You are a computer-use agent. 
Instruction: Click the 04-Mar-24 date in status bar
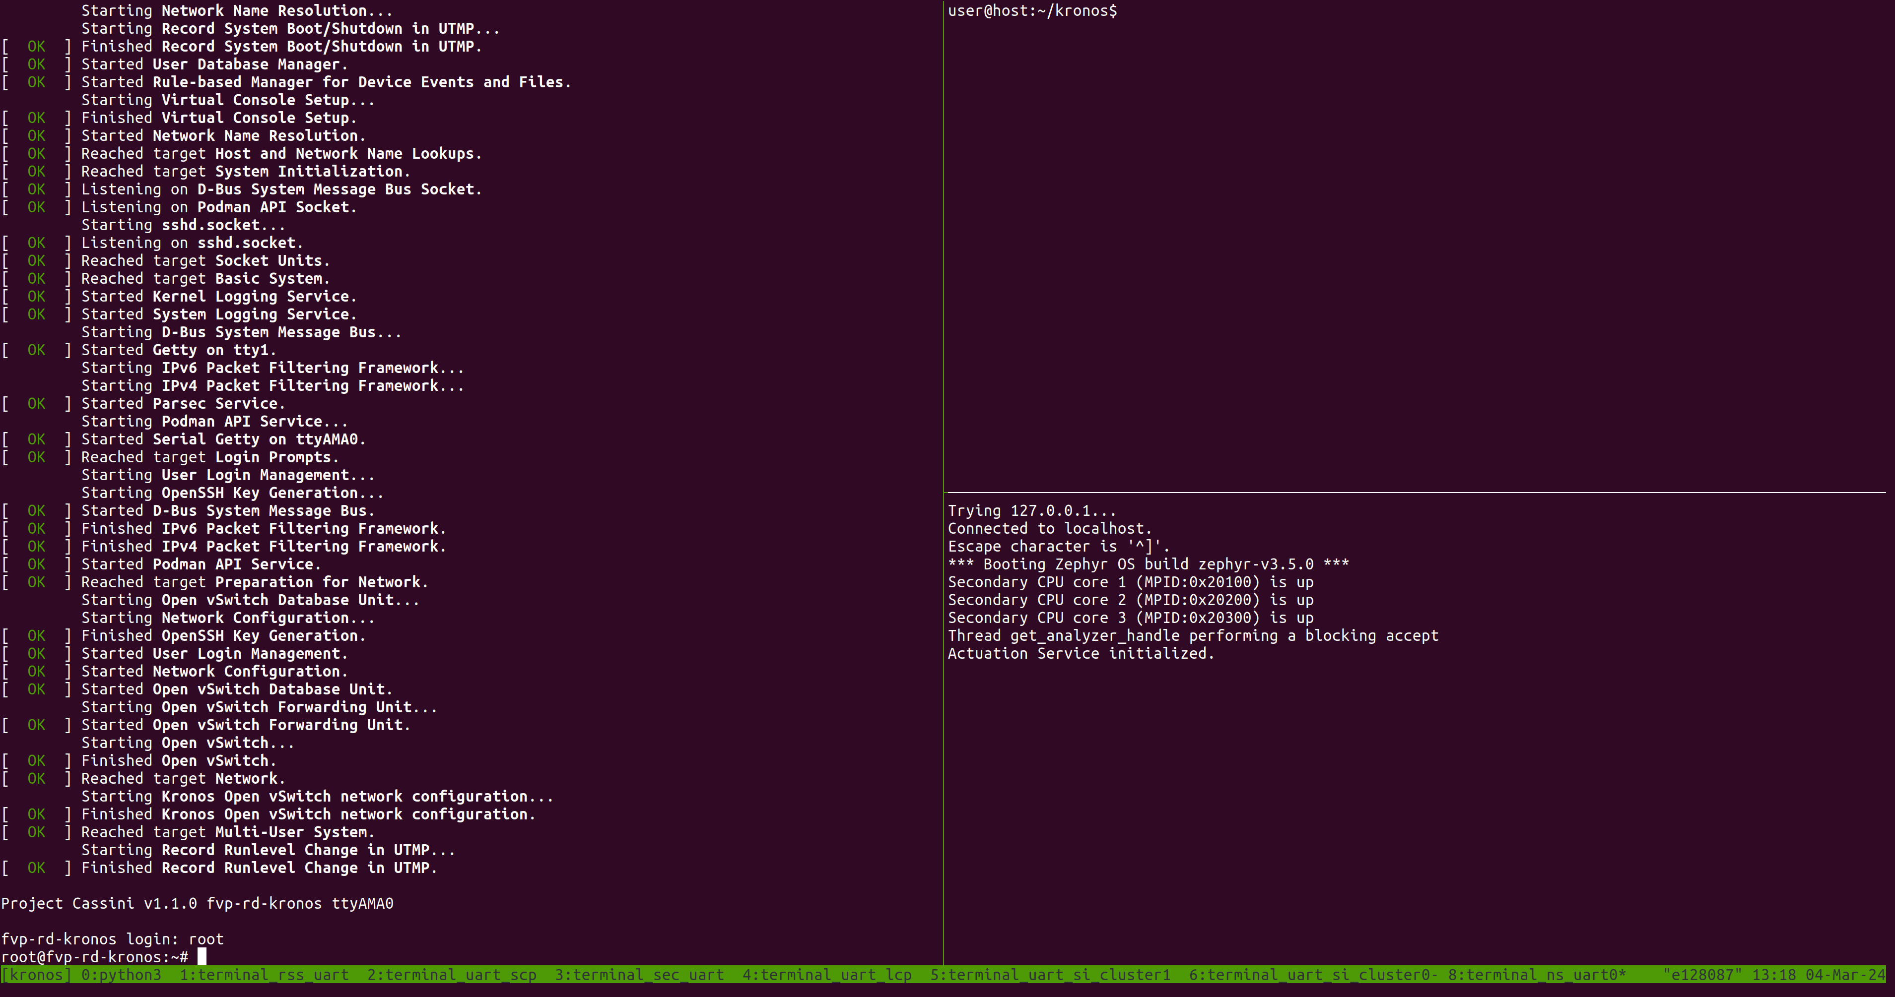click(x=1845, y=975)
